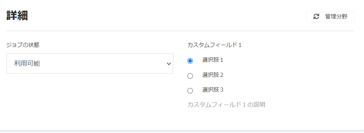
Task: Click the 選択肢 1 text label
Action: click(x=212, y=60)
